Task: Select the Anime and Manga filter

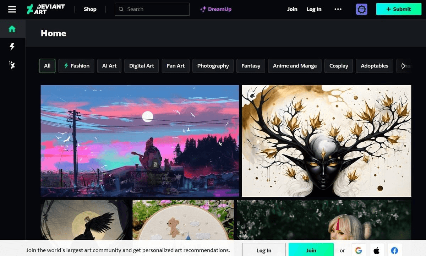Action: pyautogui.click(x=295, y=66)
